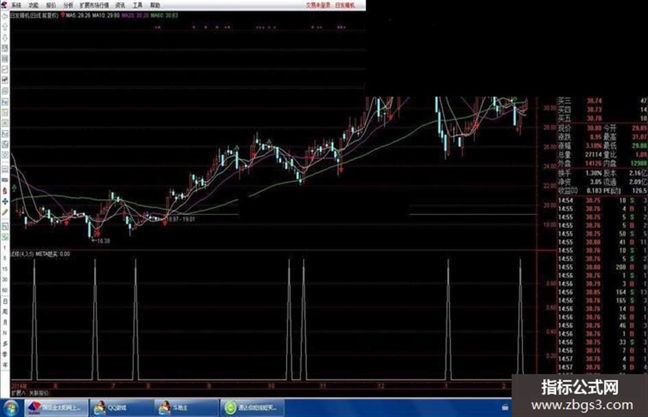Select the 30-minute period button
The image size is (648, 417).
click(5, 279)
